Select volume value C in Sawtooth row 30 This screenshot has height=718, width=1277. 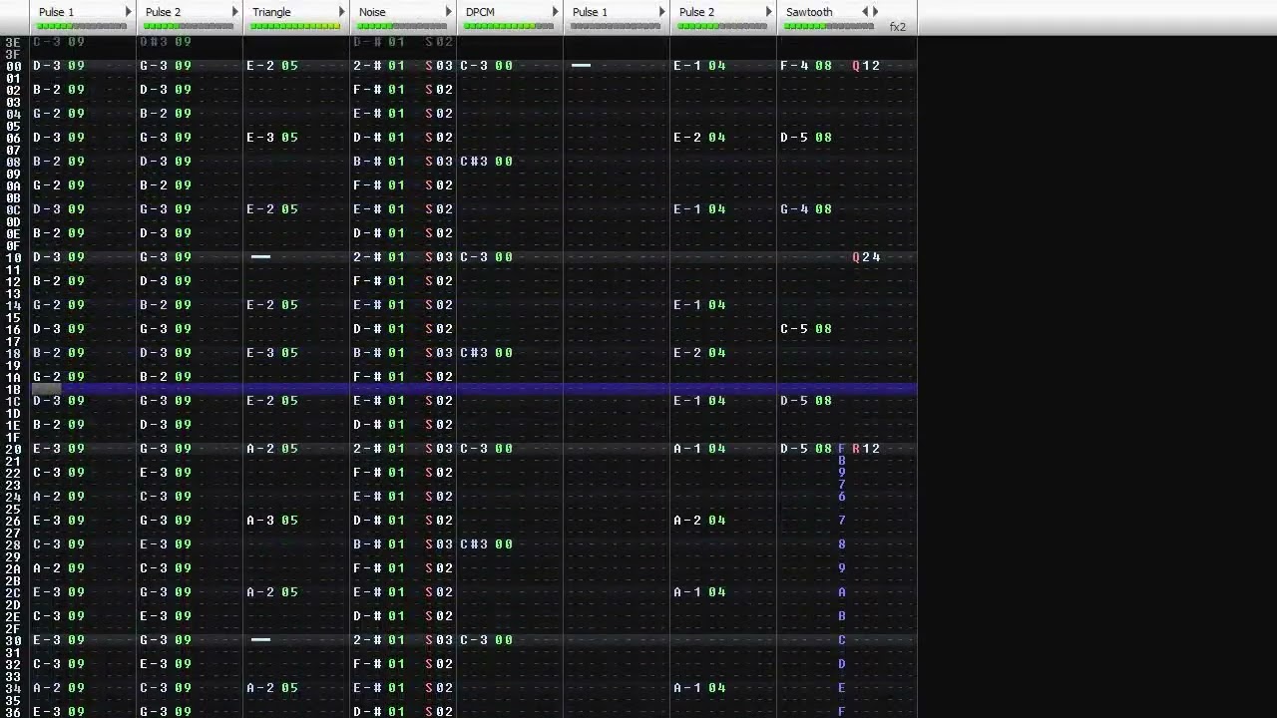842,640
